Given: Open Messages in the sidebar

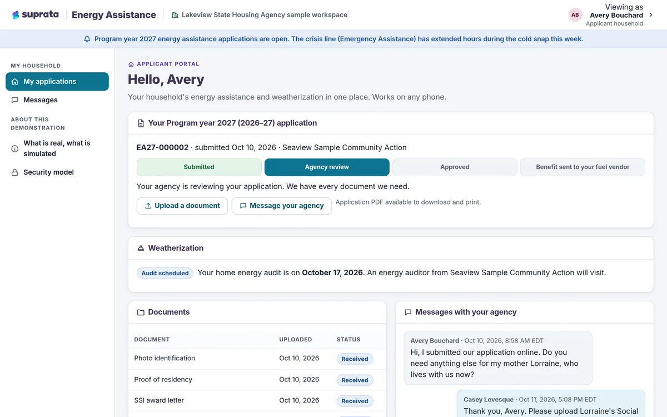Looking at the screenshot, I should click(57, 100).
